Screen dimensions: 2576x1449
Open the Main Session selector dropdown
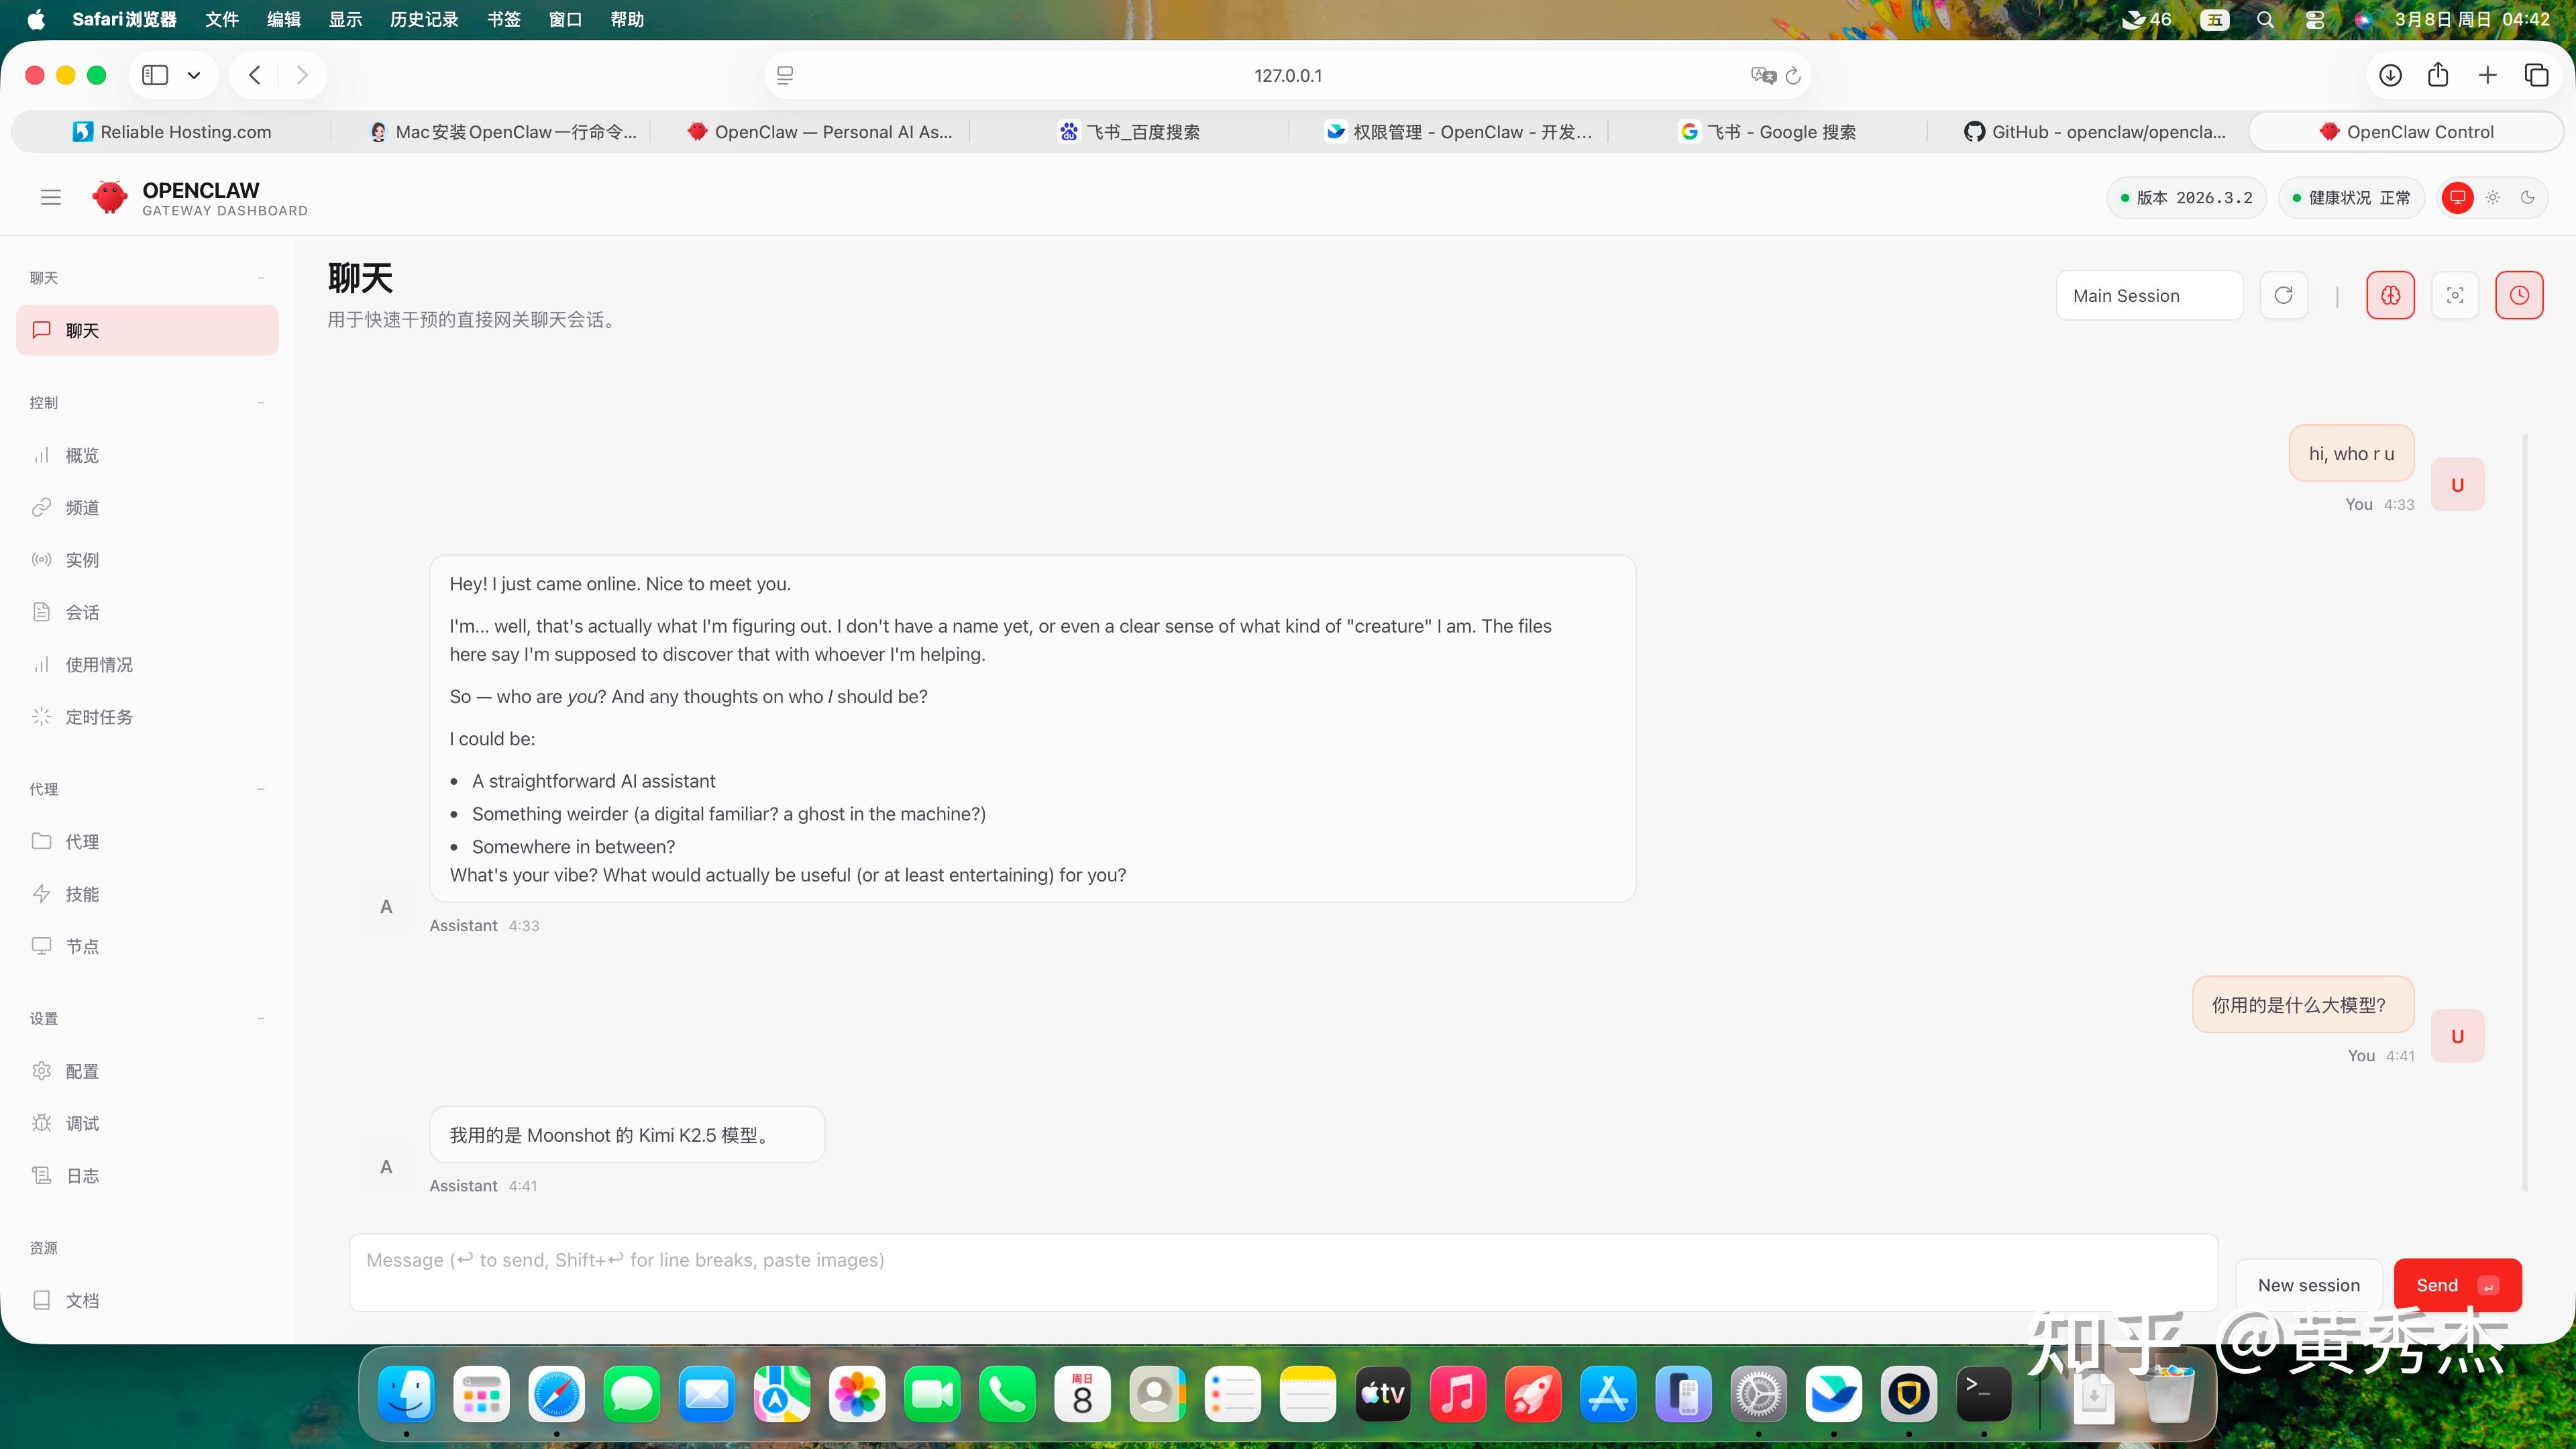click(x=2148, y=295)
